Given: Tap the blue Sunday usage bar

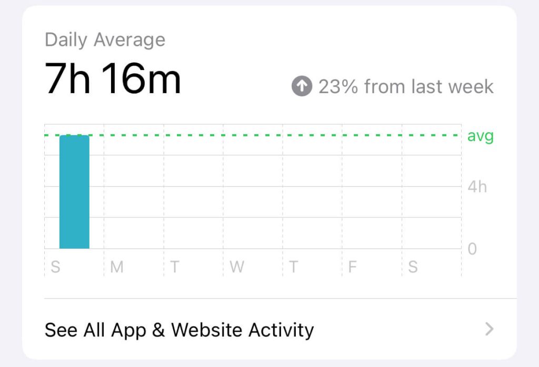Looking at the screenshot, I should point(74,192).
